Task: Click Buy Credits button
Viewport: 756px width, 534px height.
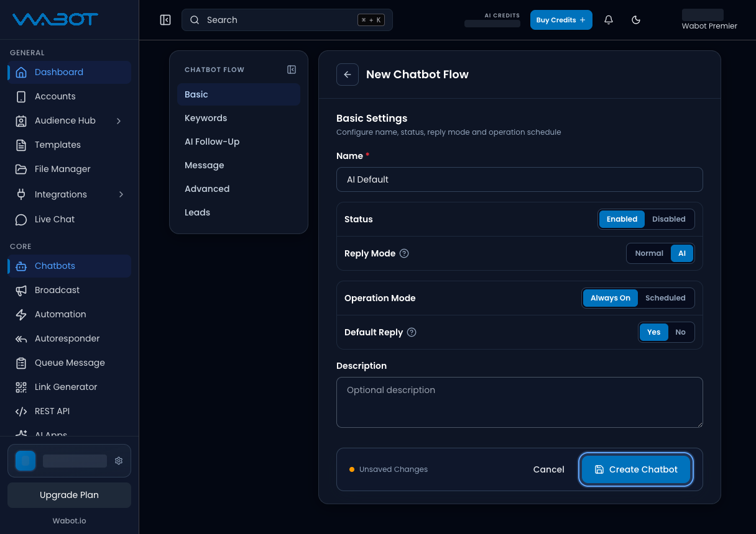Action: [561, 20]
